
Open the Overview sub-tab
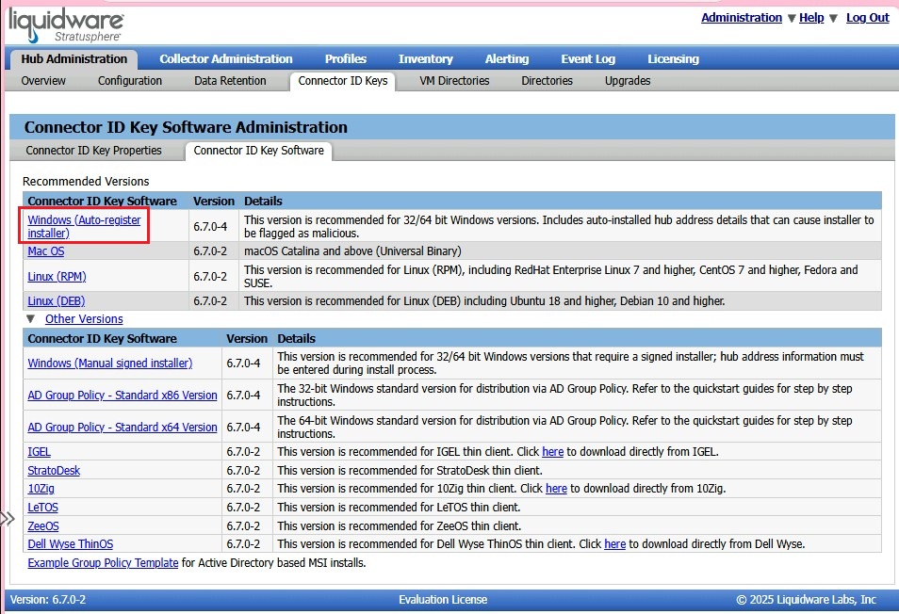pos(43,81)
